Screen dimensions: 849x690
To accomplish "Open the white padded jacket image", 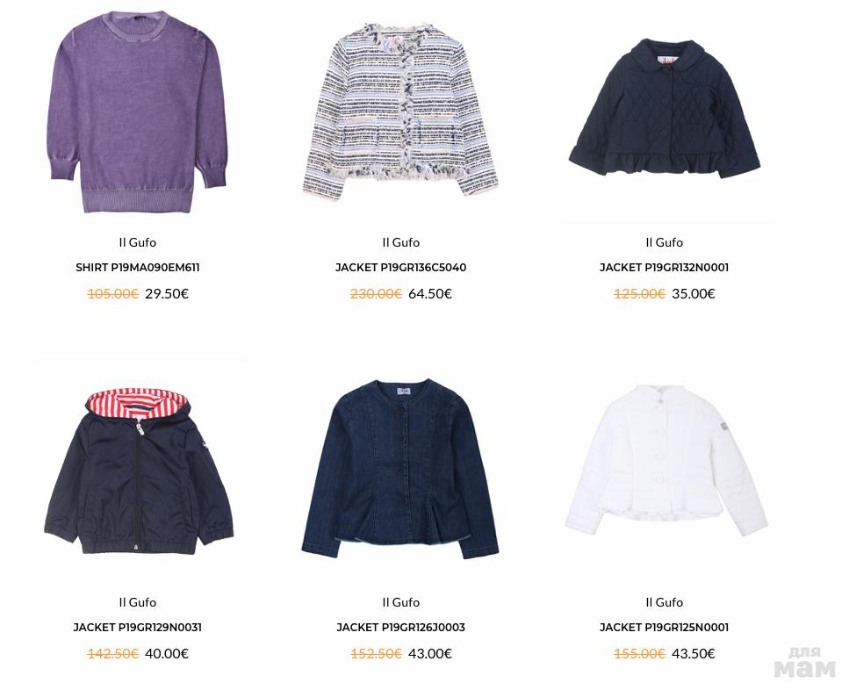I will point(666,460).
